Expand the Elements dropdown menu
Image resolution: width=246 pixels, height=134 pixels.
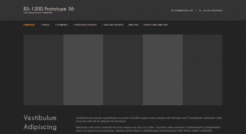(x=61, y=25)
